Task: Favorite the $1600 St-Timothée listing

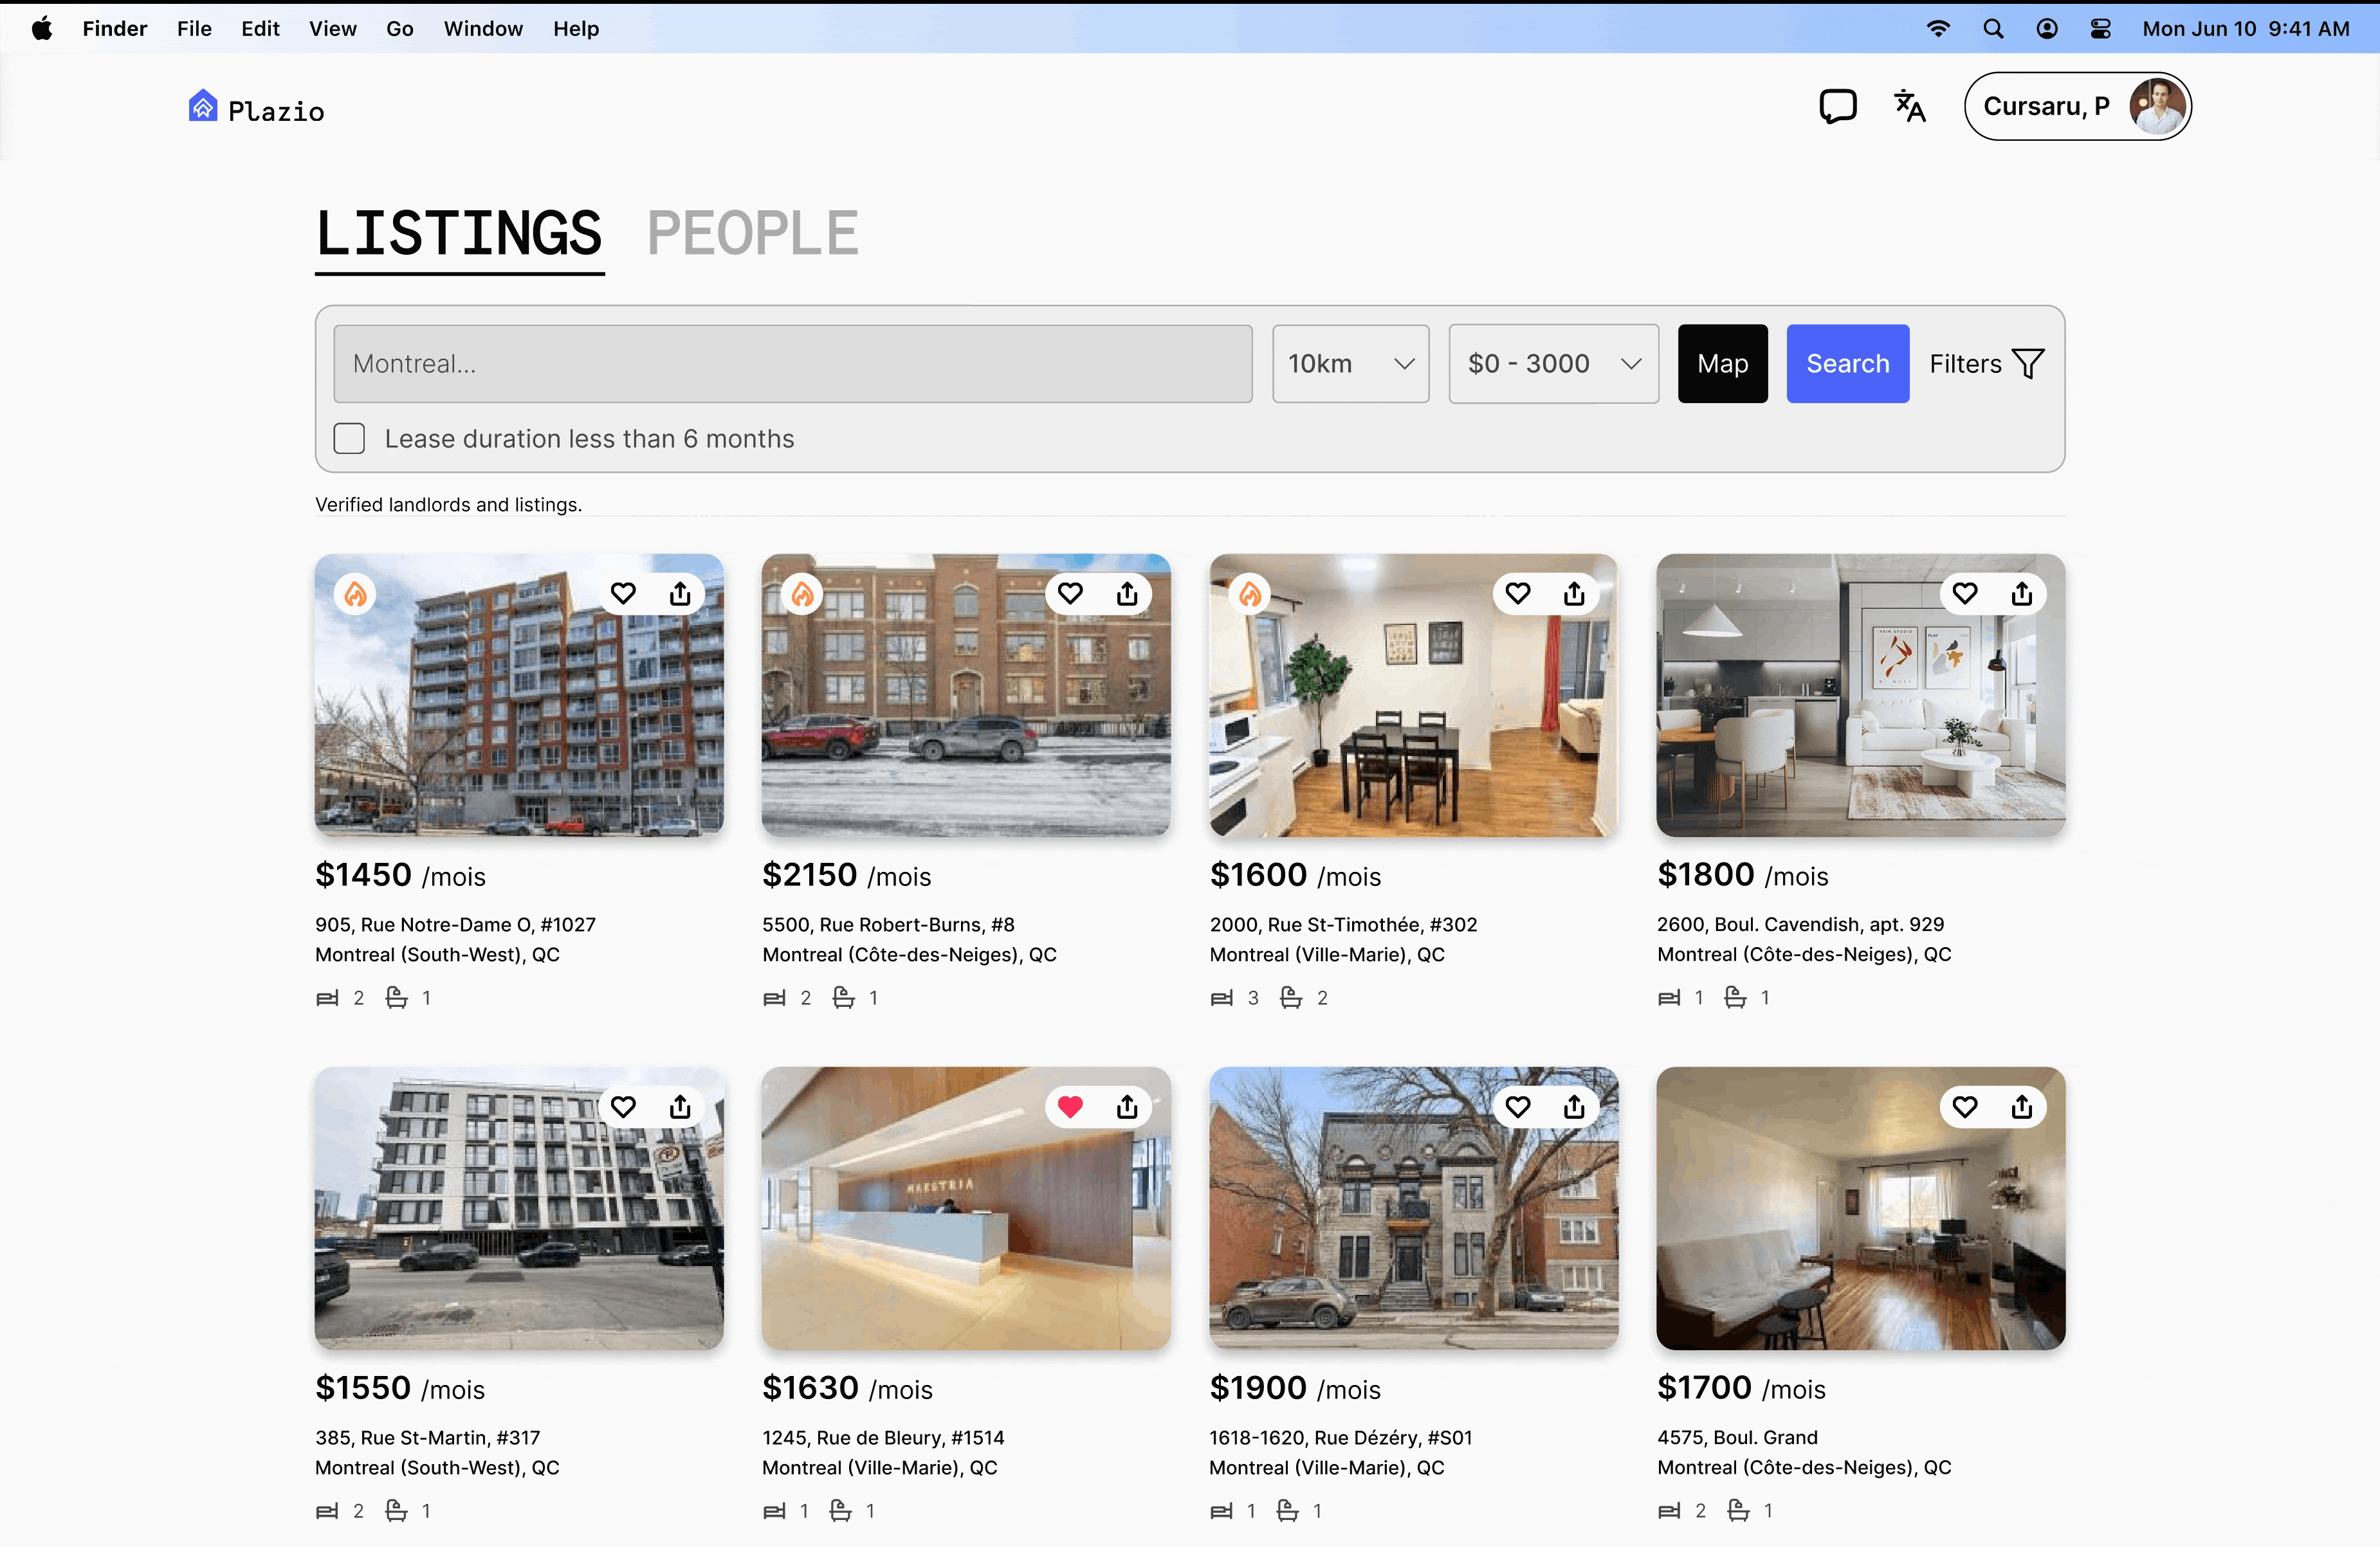Action: (1517, 593)
